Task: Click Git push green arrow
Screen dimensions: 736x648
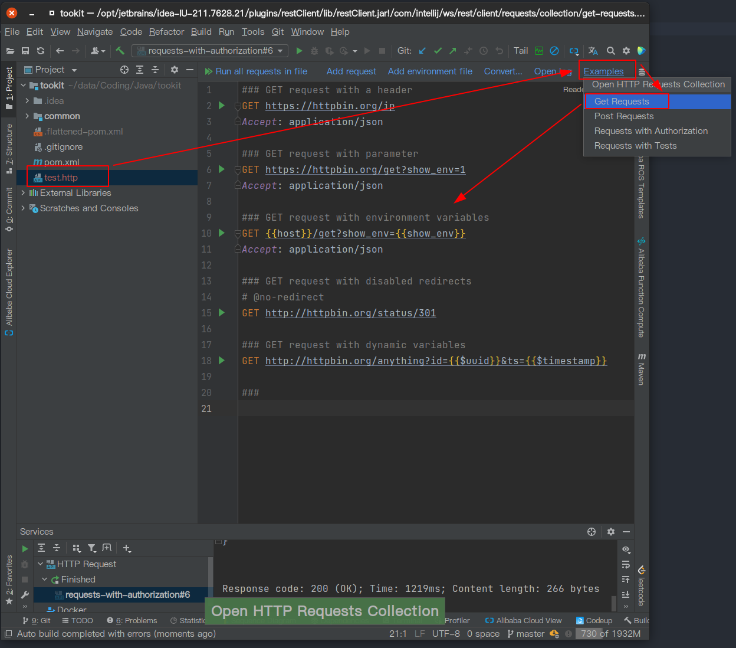Action: point(453,51)
